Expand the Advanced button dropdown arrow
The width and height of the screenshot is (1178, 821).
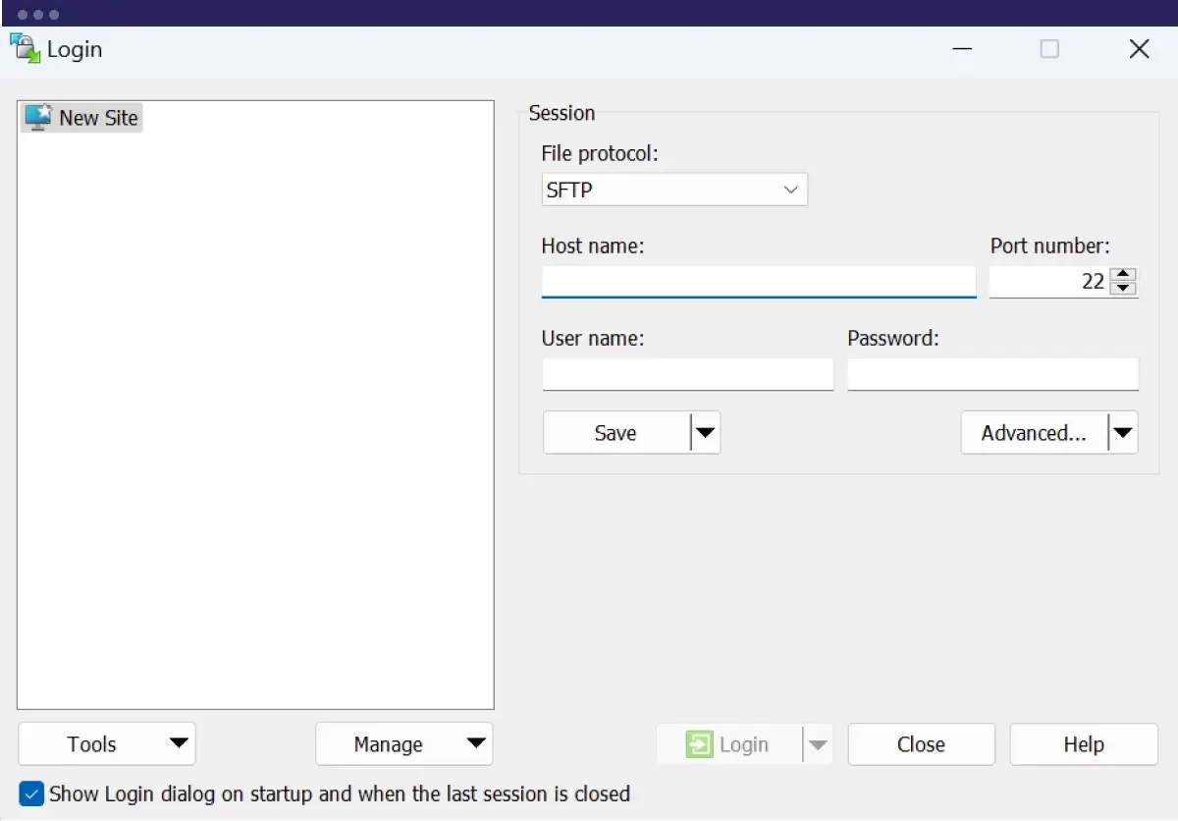coord(1123,433)
